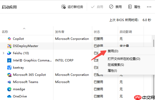This screenshot has height=100, width=155.
Task: Click the Properties icon in toolbar
Action: click(x=130, y=7)
